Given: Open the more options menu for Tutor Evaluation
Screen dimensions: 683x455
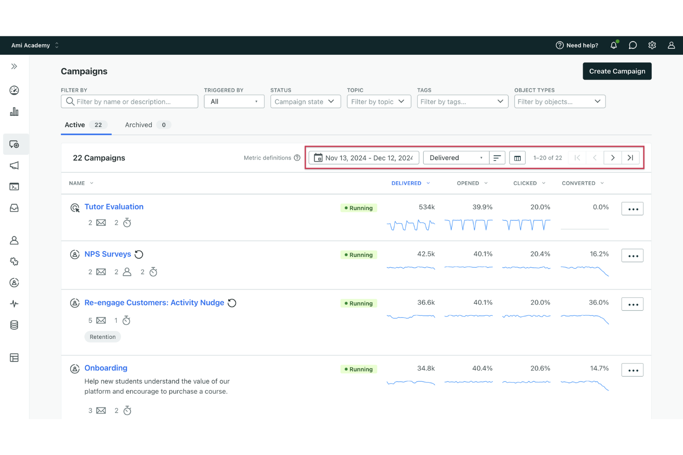Looking at the screenshot, I should click(x=632, y=209).
